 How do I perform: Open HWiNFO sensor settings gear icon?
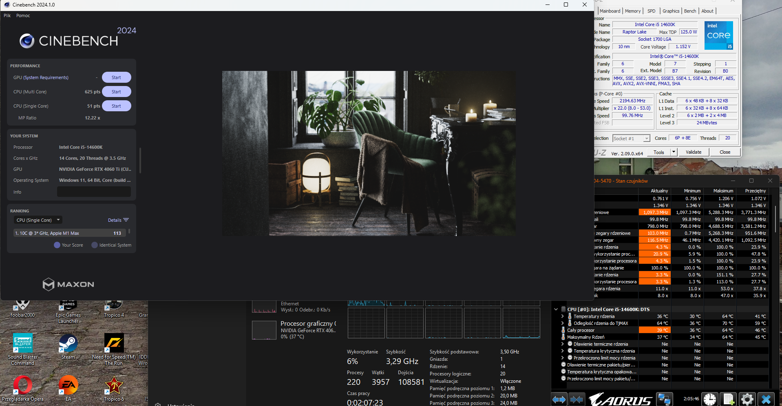coord(747,399)
